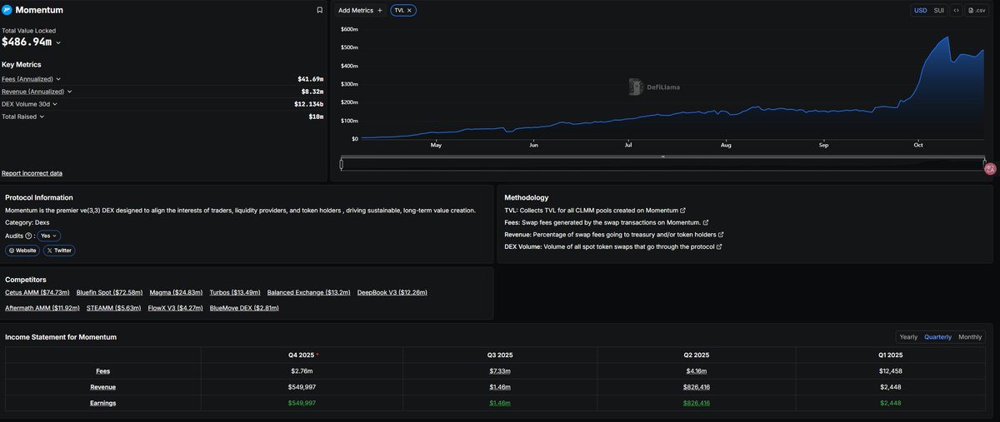The image size is (1000, 422).
Task: Expand Fees (Annualized) metric
Action: click(58, 79)
